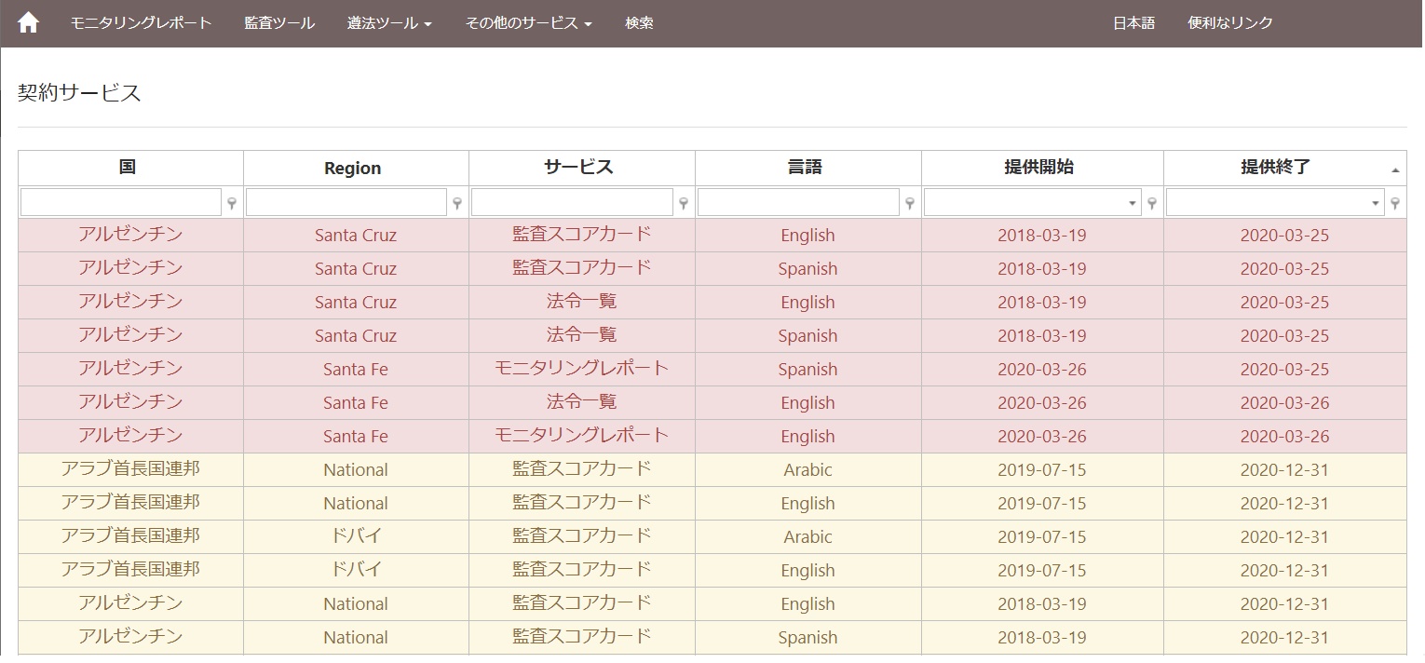1425x663 pixels.
Task: Expand the その他のサービス menu
Action: 528,23
